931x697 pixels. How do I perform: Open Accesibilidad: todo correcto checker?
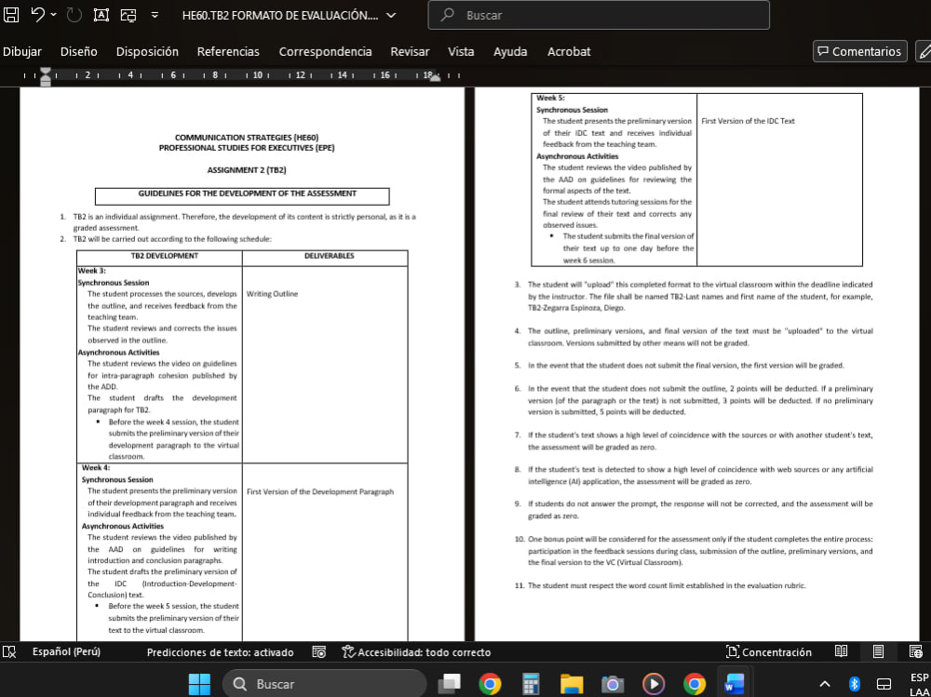coord(417,652)
